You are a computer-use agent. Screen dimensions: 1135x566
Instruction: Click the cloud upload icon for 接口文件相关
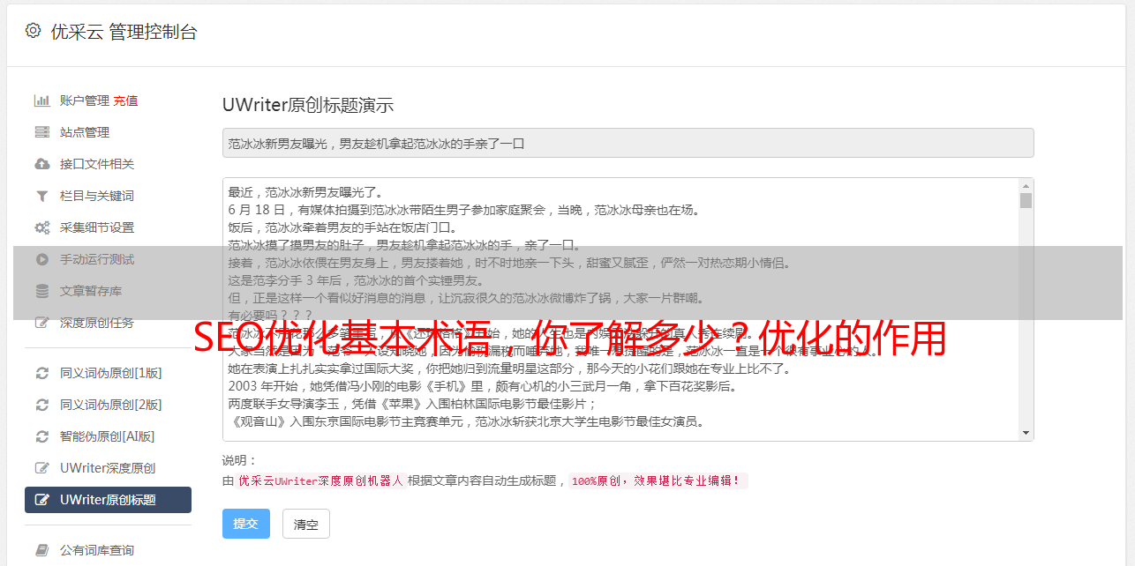(x=41, y=164)
